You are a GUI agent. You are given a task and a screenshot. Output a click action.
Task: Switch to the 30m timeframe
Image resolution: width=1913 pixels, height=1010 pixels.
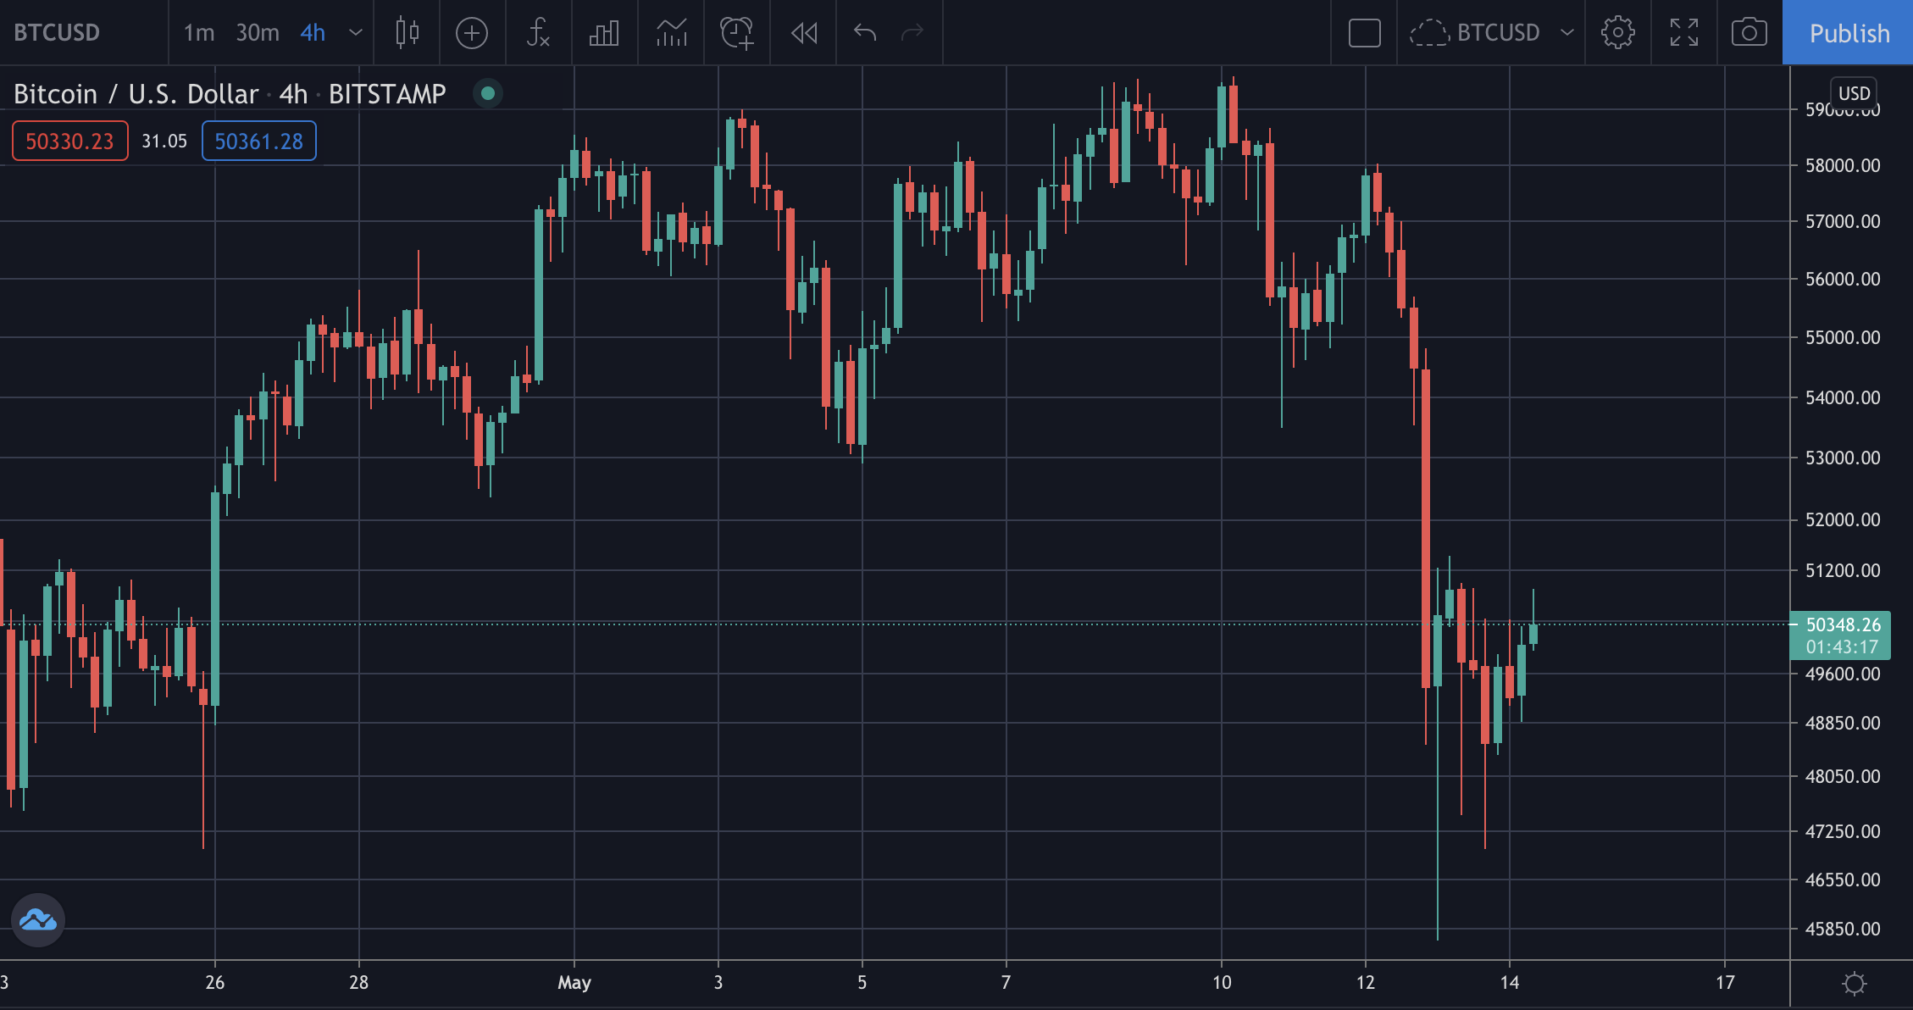click(258, 33)
